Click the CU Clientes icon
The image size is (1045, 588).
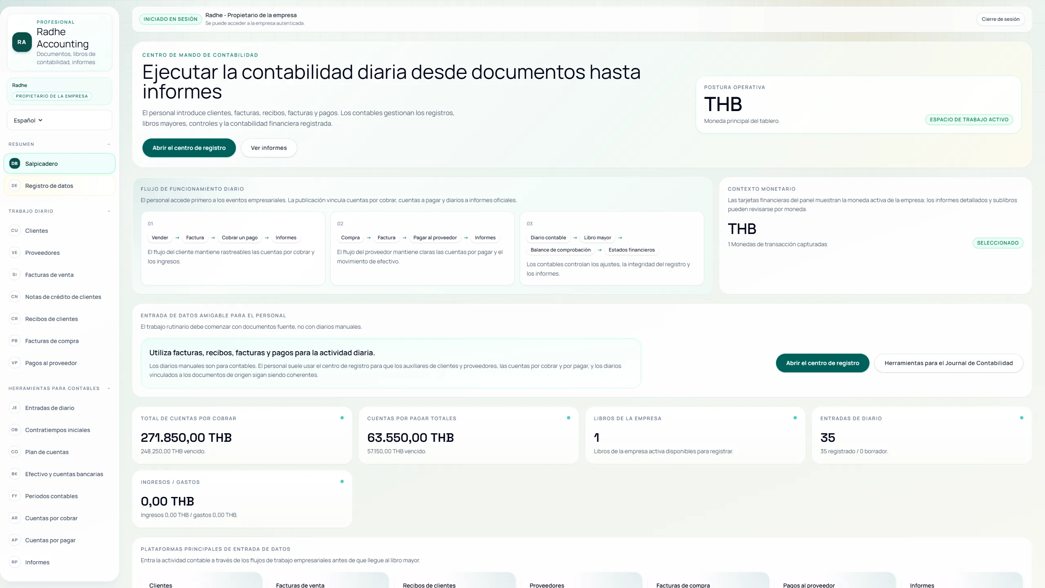(x=15, y=230)
